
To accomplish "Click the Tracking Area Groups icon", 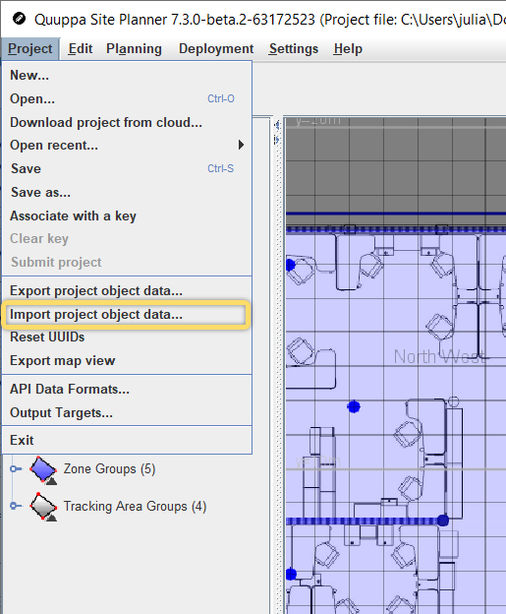I will pyautogui.click(x=43, y=507).
